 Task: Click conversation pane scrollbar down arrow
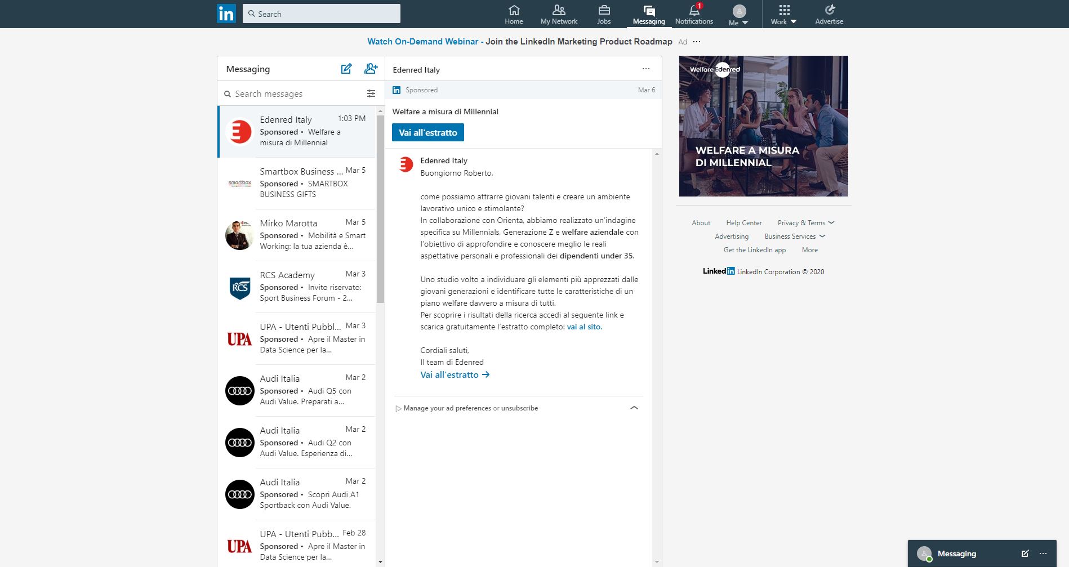[657, 562]
